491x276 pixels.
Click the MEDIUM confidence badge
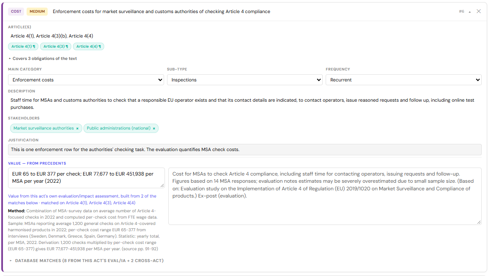tap(37, 11)
